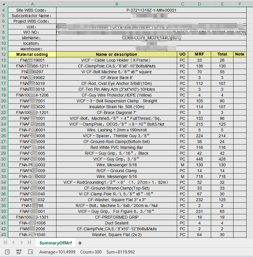Open the SummaryOfMrf sheet tab
The width and height of the screenshot is (253, 257).
click(56, 243)
